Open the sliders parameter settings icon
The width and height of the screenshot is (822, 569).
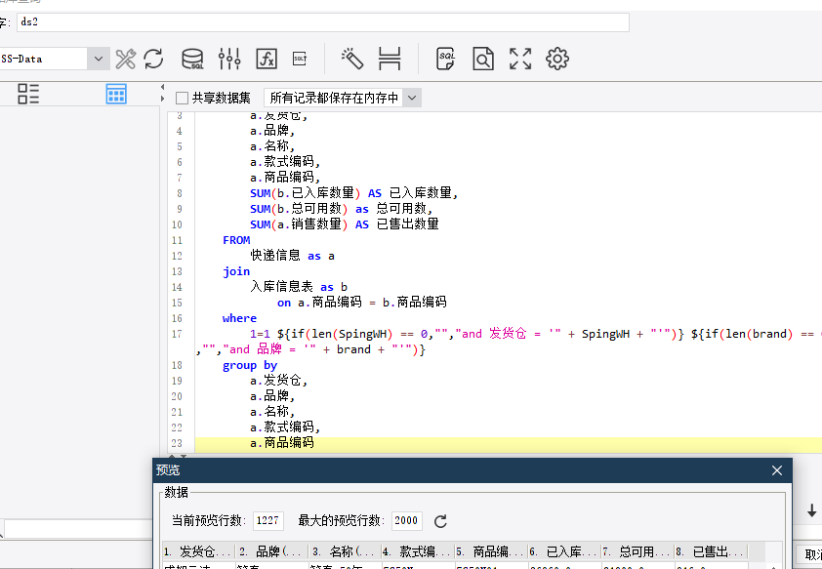[x=229, y=59]
